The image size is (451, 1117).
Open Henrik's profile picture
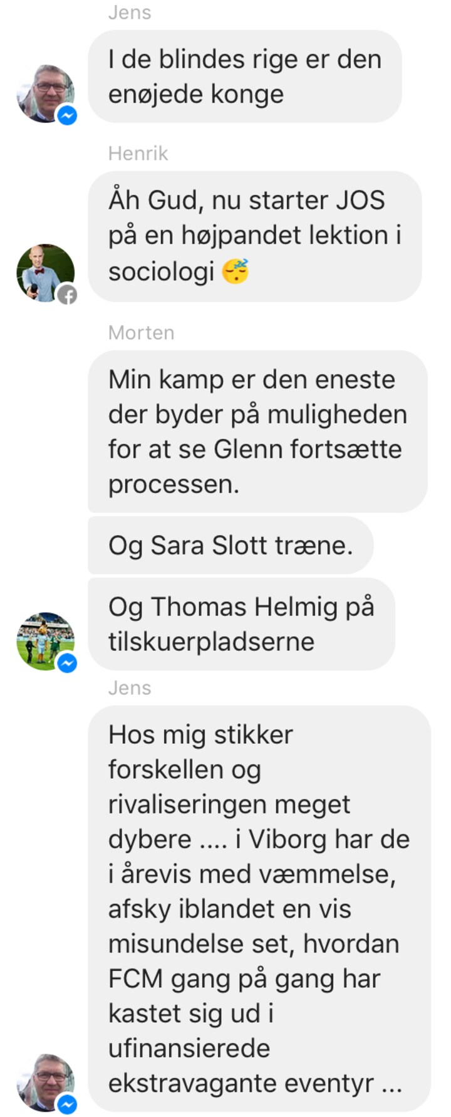pos(45,273)
